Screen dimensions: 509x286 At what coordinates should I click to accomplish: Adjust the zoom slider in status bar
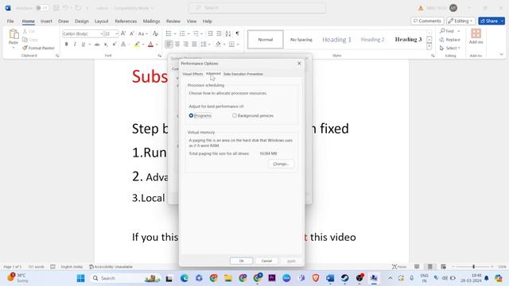473,267
